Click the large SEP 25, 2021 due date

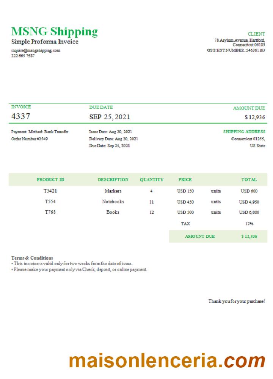coord(109,117)
